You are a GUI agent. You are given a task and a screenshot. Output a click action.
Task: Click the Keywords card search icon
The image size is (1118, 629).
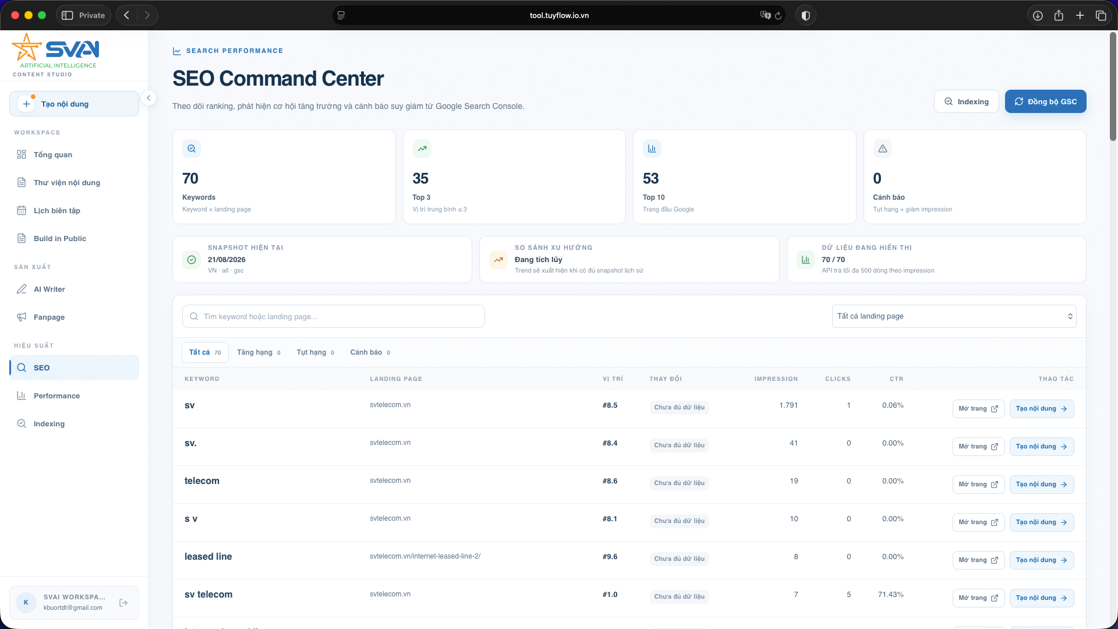pyautogui.click(x=192, y=149)
